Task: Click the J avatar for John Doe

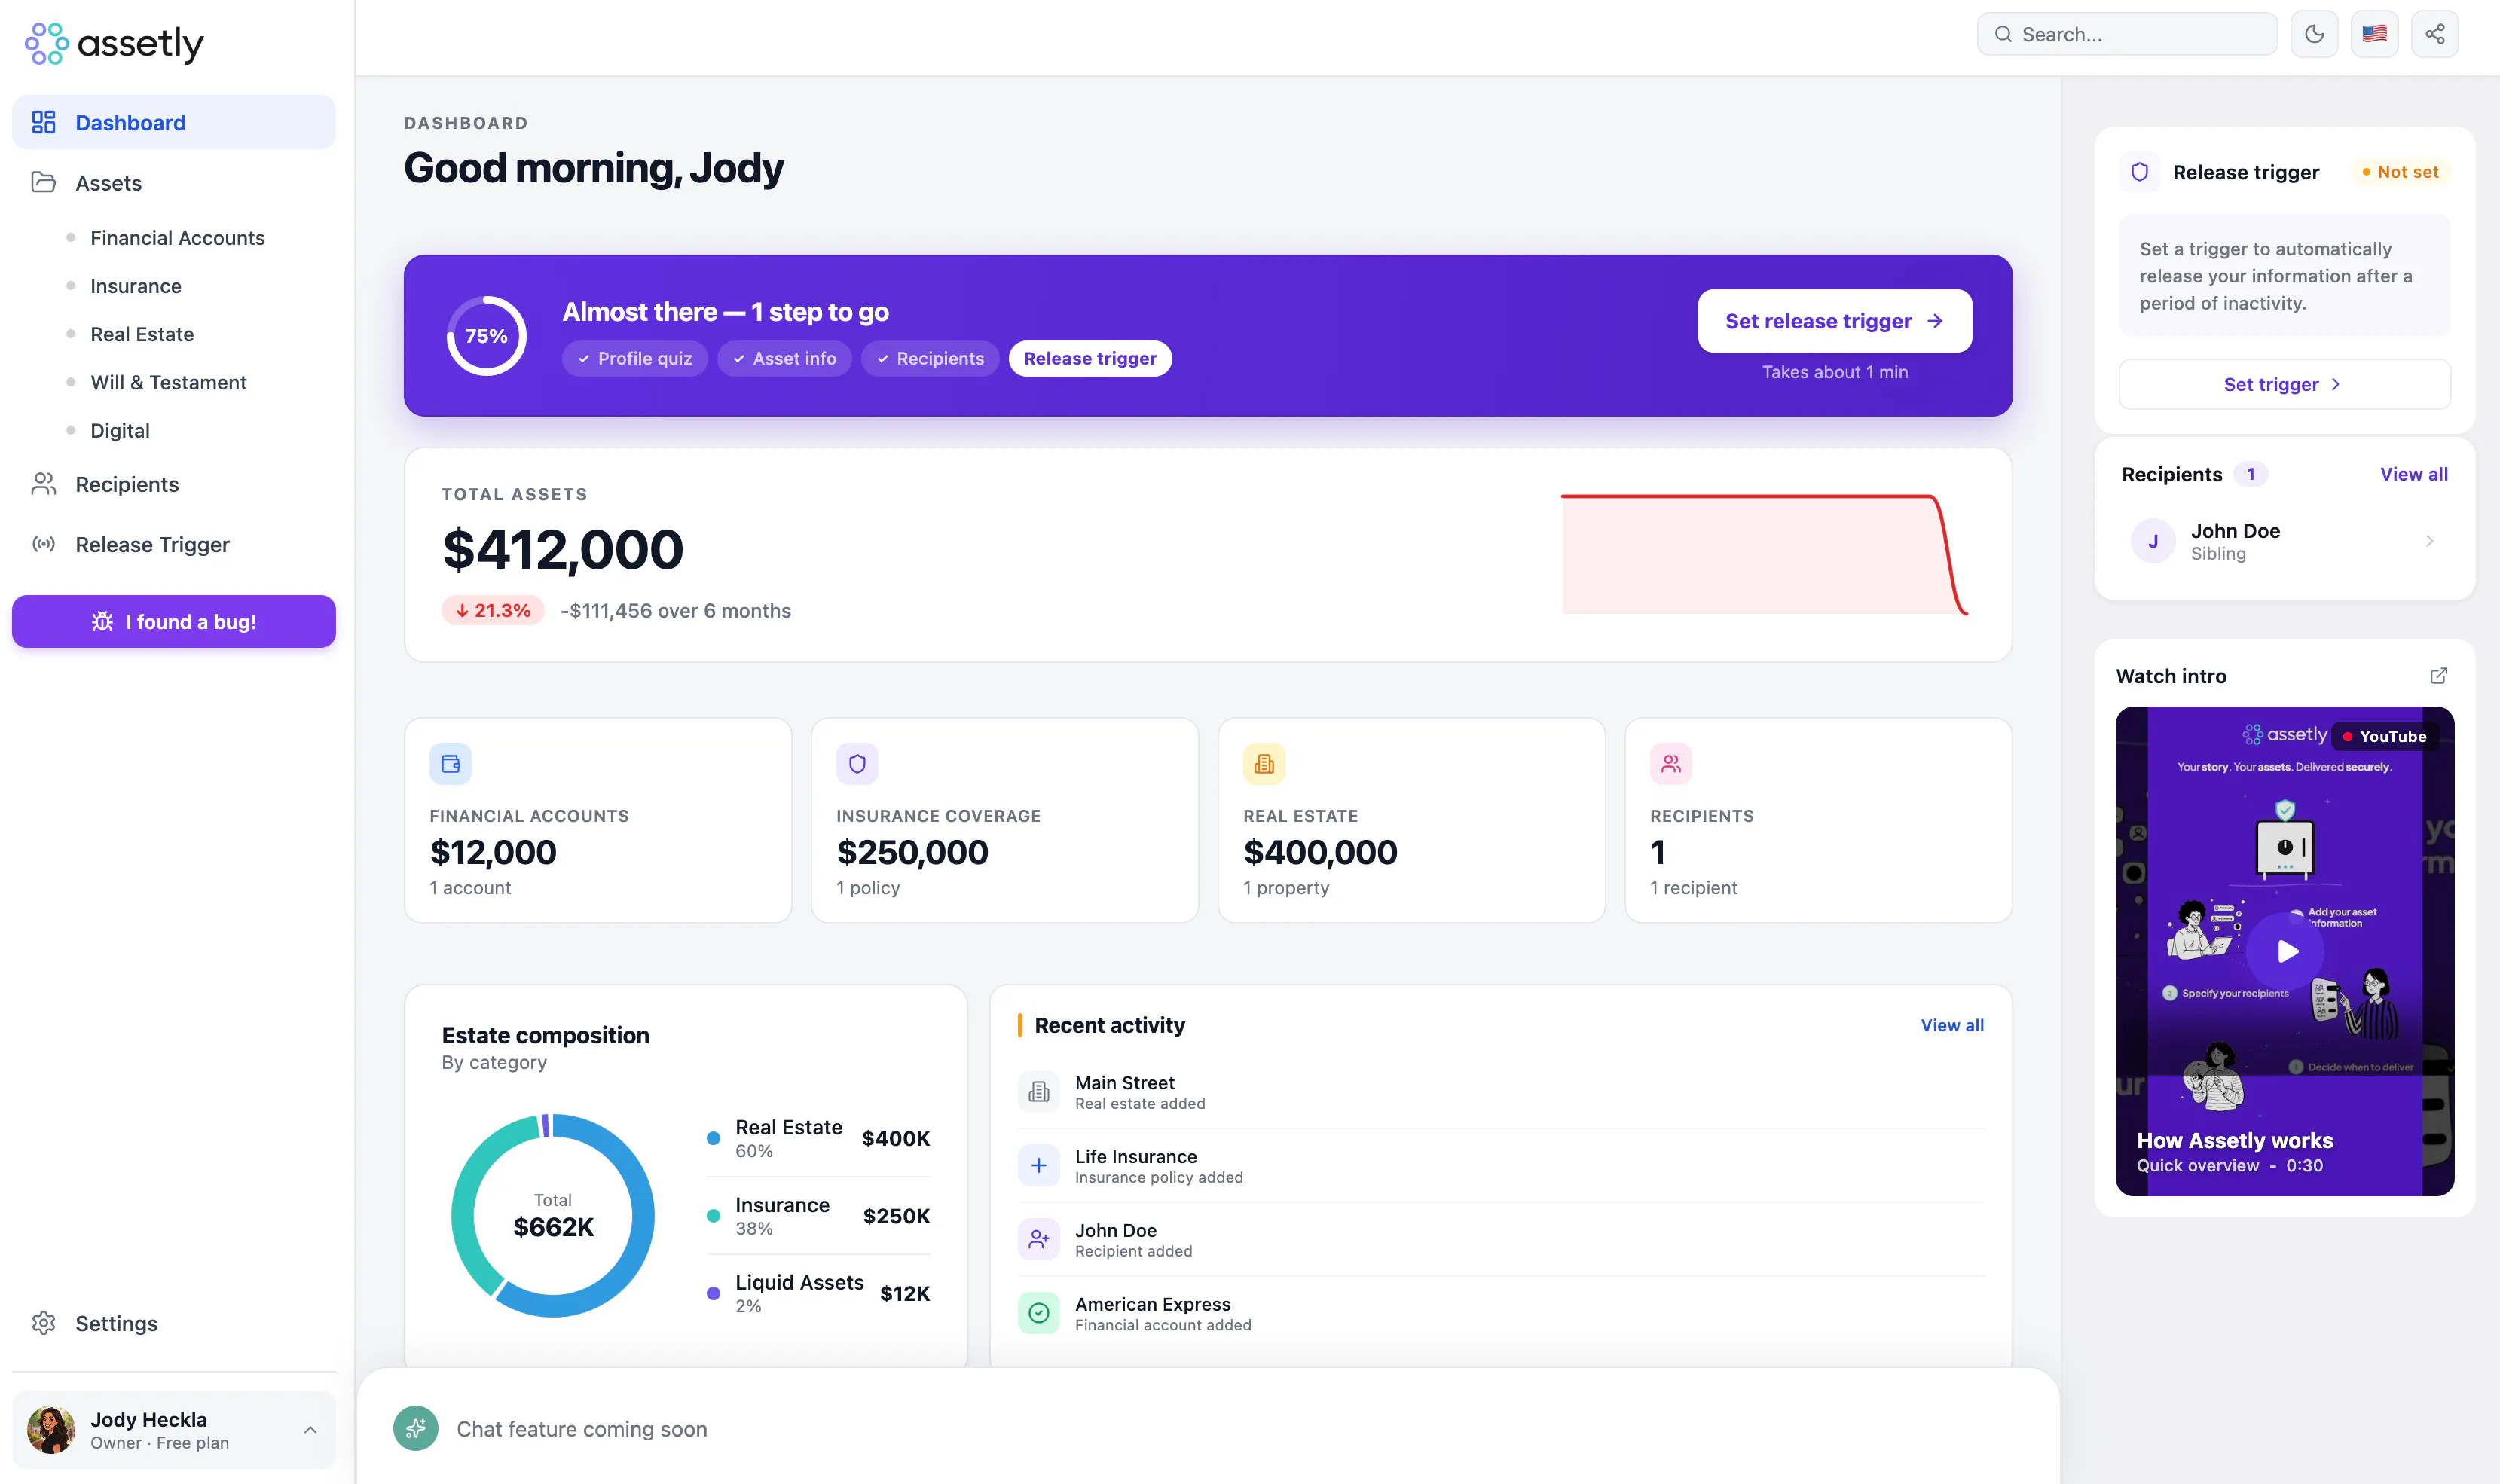Action: coord(2153,541)
